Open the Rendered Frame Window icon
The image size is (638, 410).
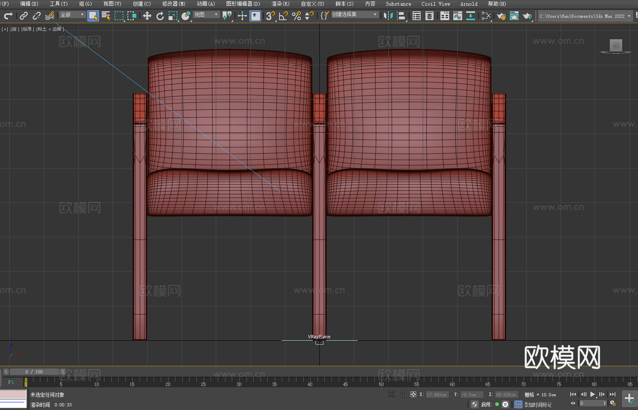[x=514, y=16]
